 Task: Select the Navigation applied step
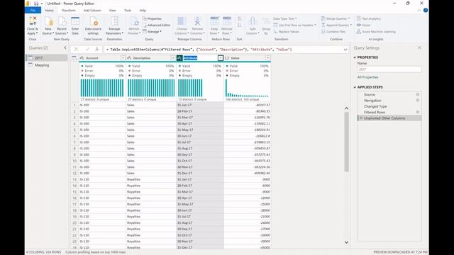coord(389,101)
